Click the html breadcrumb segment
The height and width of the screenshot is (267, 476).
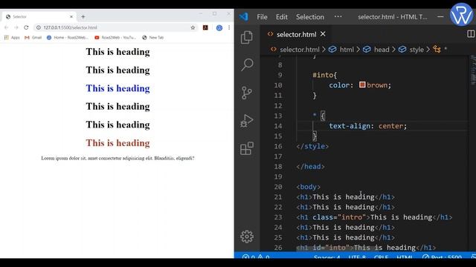(x=347, y=50)
